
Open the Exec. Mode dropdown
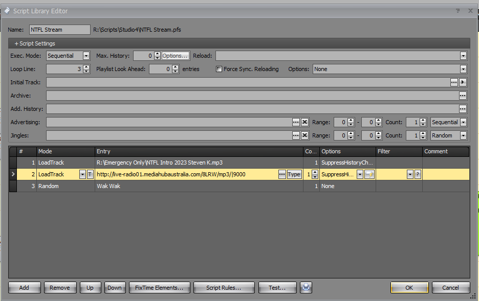(x=86, y=56)
